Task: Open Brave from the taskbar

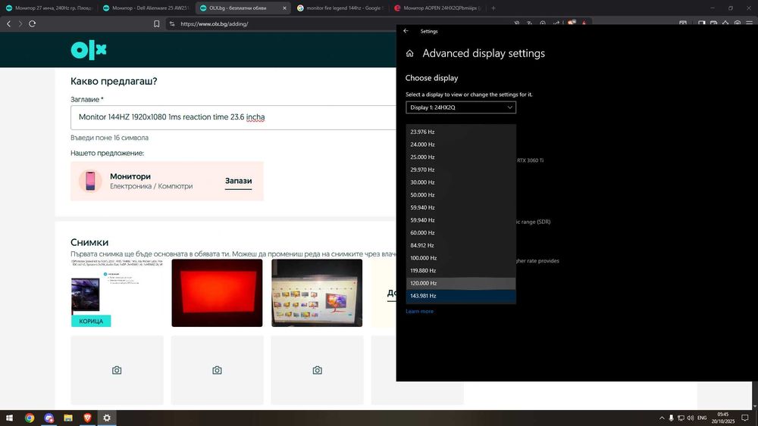Action: 87,418
